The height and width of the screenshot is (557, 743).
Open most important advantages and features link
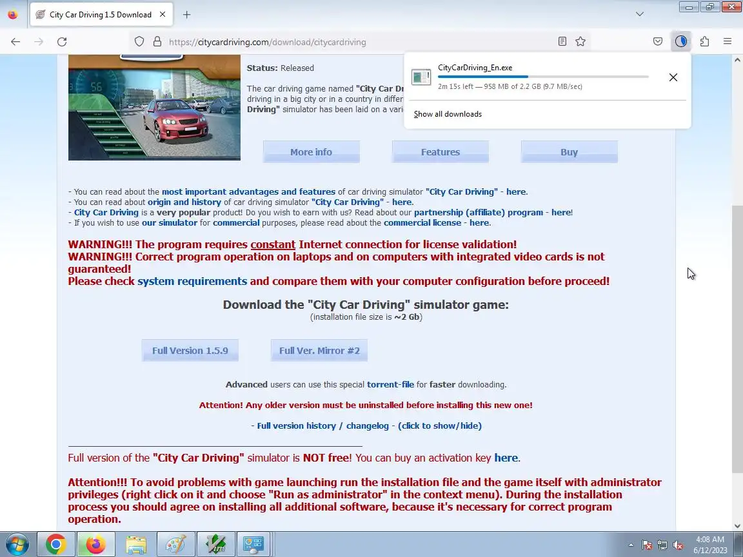(x=248, y=192)
